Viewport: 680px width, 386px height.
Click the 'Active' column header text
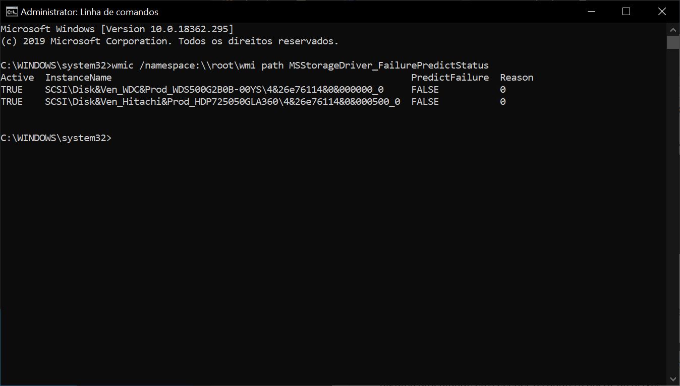17,78
